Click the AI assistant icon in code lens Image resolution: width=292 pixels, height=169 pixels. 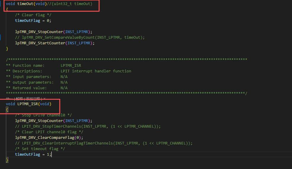click(8, 99)
